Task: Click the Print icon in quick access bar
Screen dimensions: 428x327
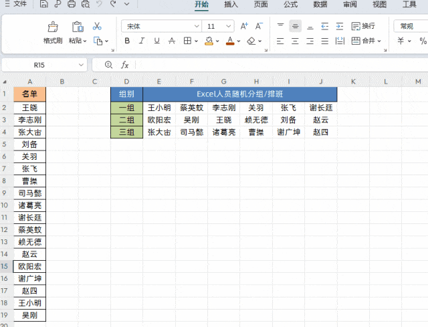Action: coord(72,4)
